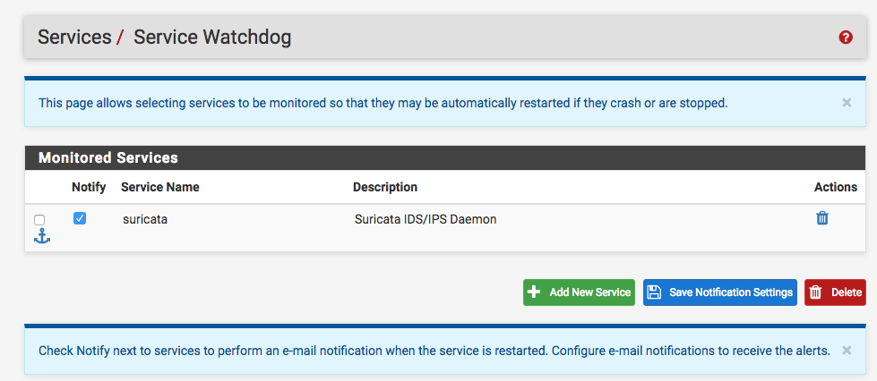
Task: Click the Add New Service text label
Action: coord(590,292)
